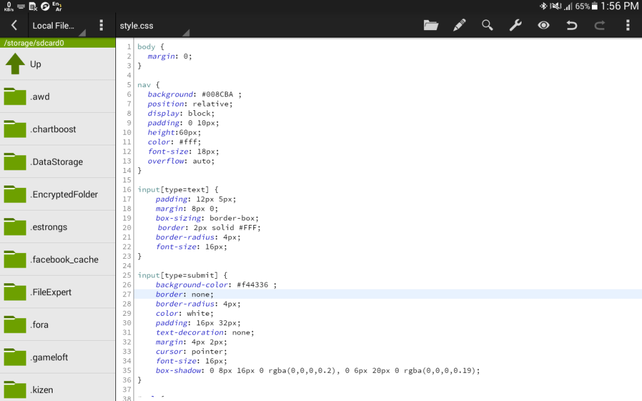The height and width of the screenshot is (401, 642).
Task: Tap the back arrow in the header
Action: [14, 25]
